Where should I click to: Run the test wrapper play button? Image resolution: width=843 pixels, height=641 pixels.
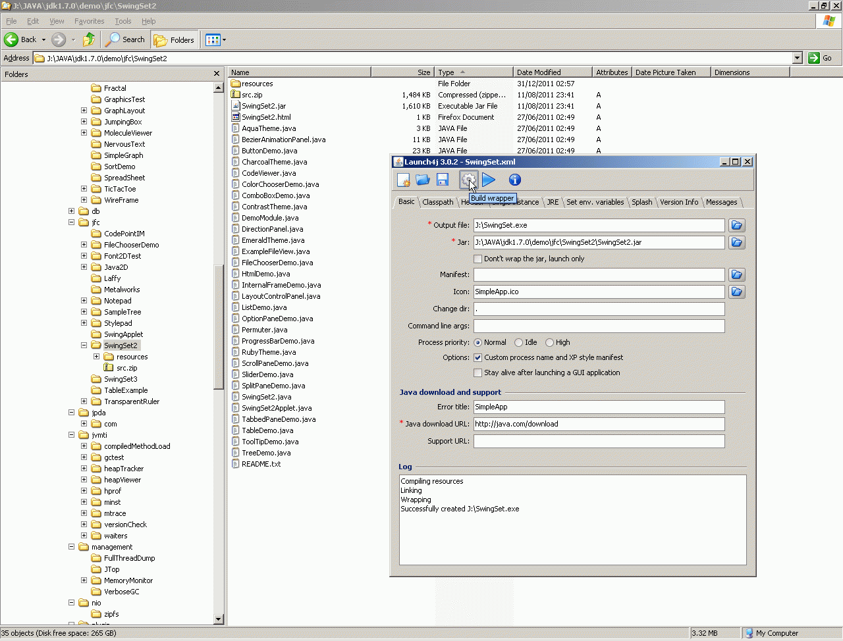(x=489, y=180)
